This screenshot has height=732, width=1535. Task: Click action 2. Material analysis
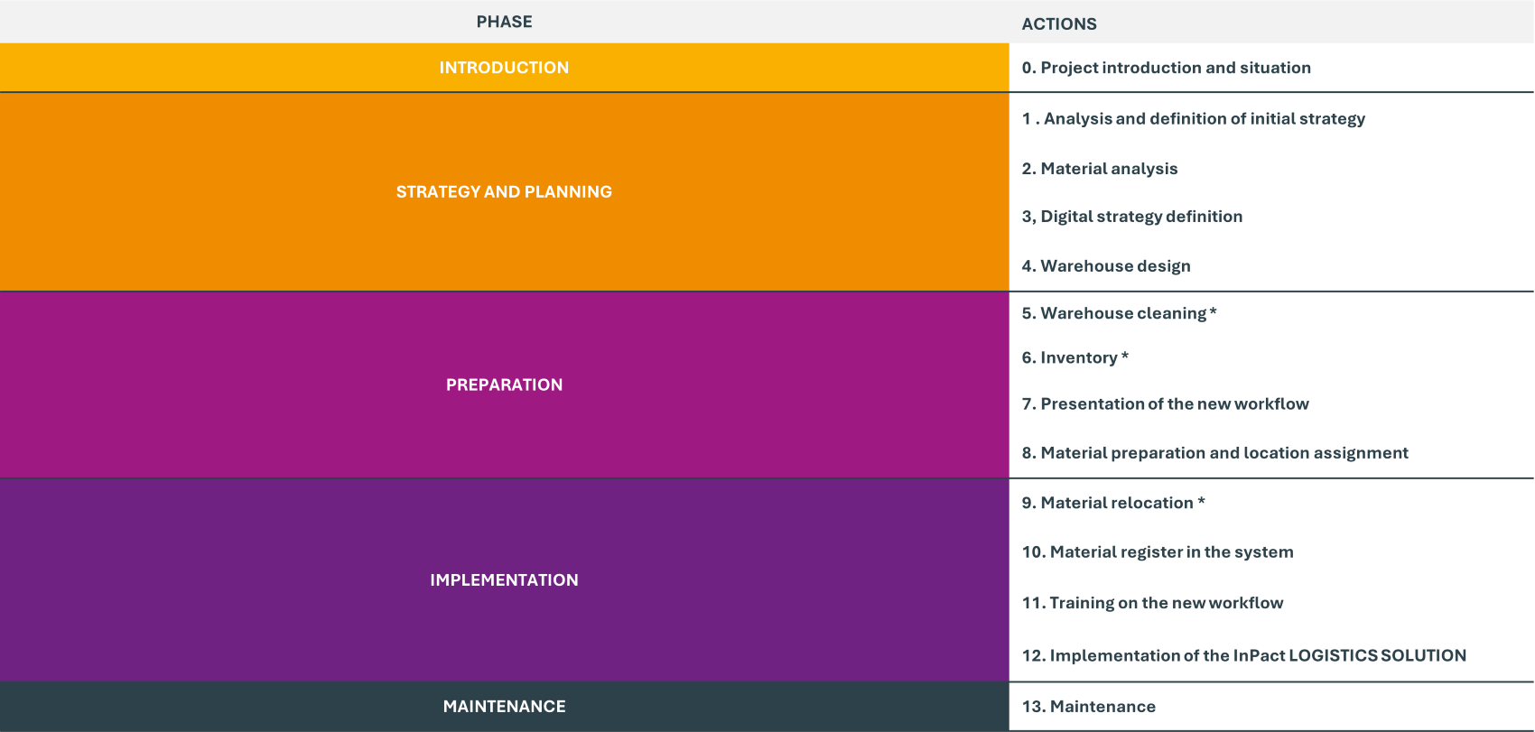1100,169
